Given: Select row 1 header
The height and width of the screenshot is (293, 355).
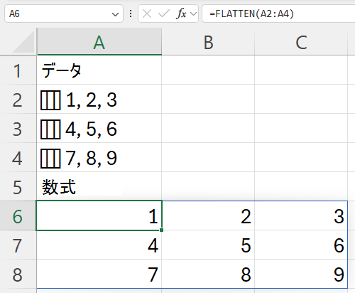Looking at the screenshot, I should 18,70.
